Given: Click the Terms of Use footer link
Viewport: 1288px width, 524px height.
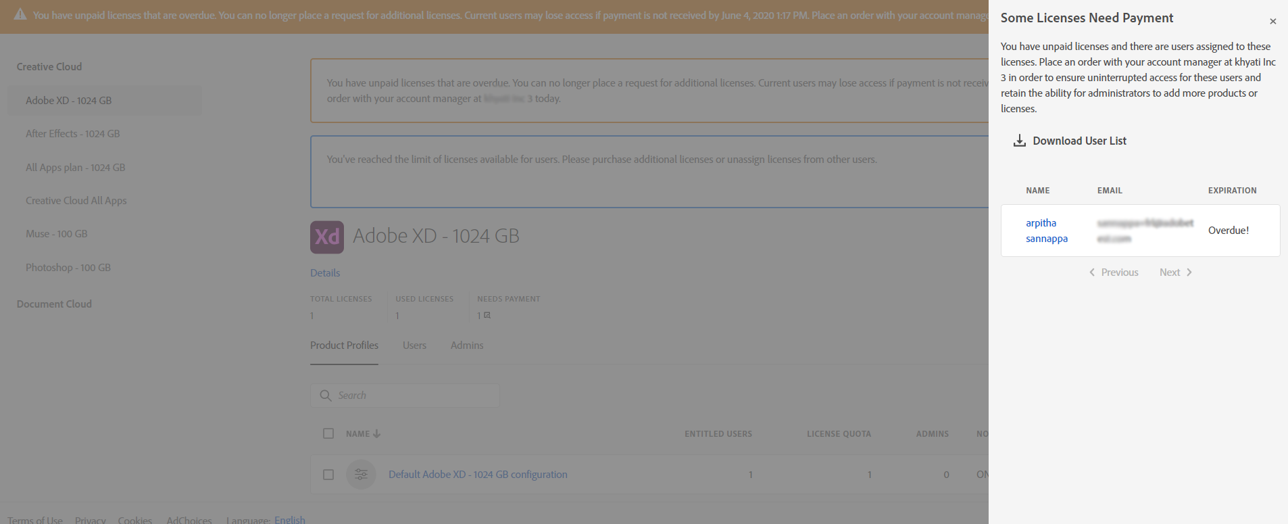Looking at the screenshot, I should [x=35, y=520].
